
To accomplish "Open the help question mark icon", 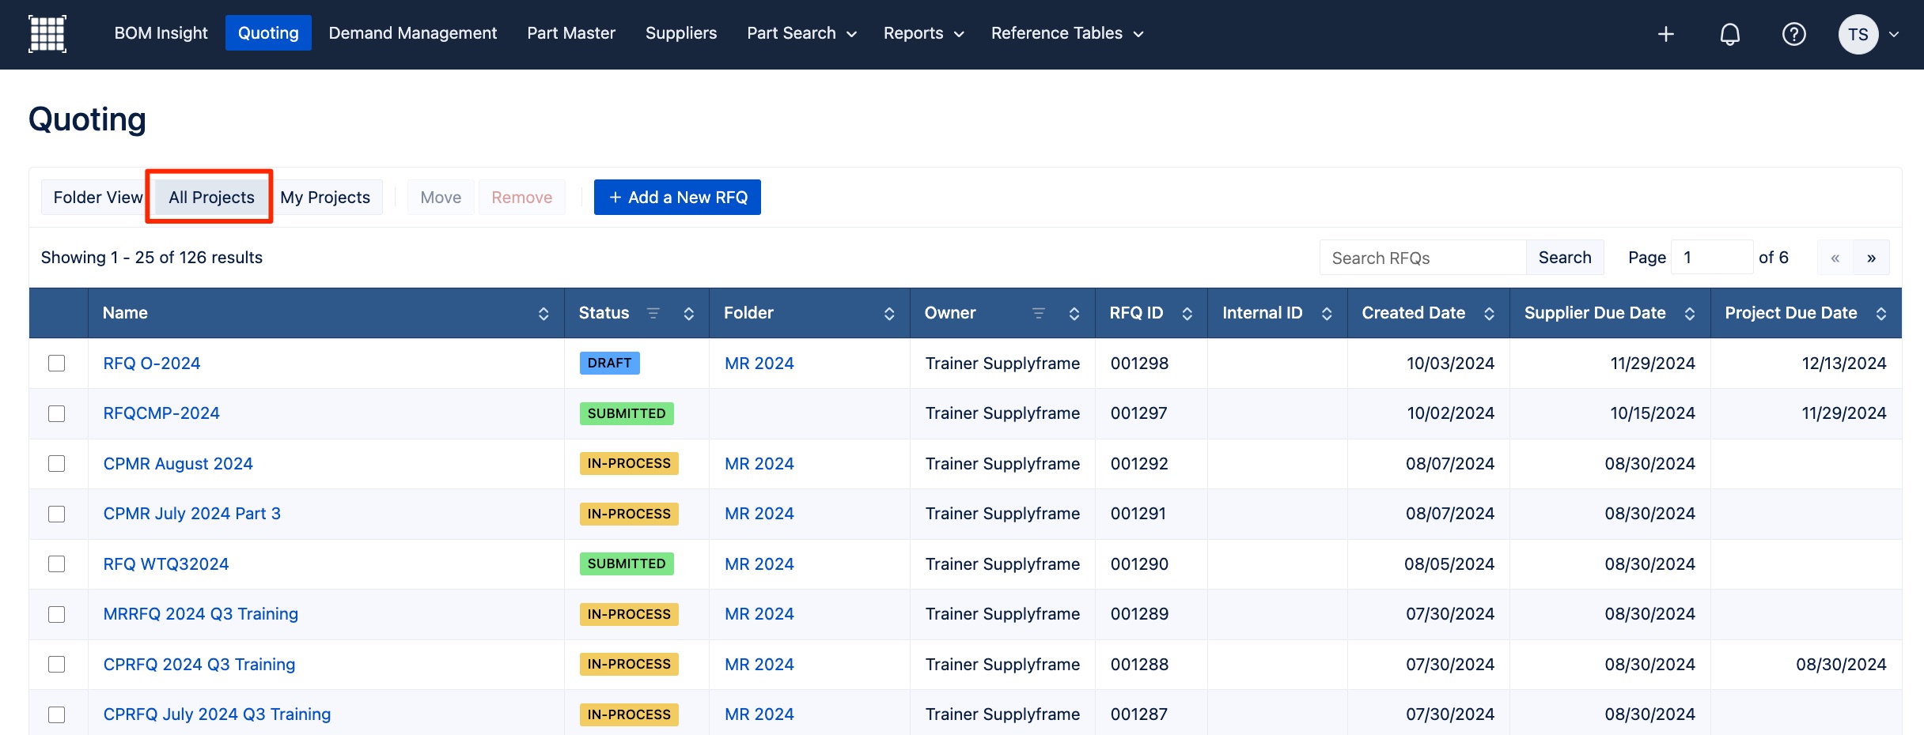I will [1794, 34].
